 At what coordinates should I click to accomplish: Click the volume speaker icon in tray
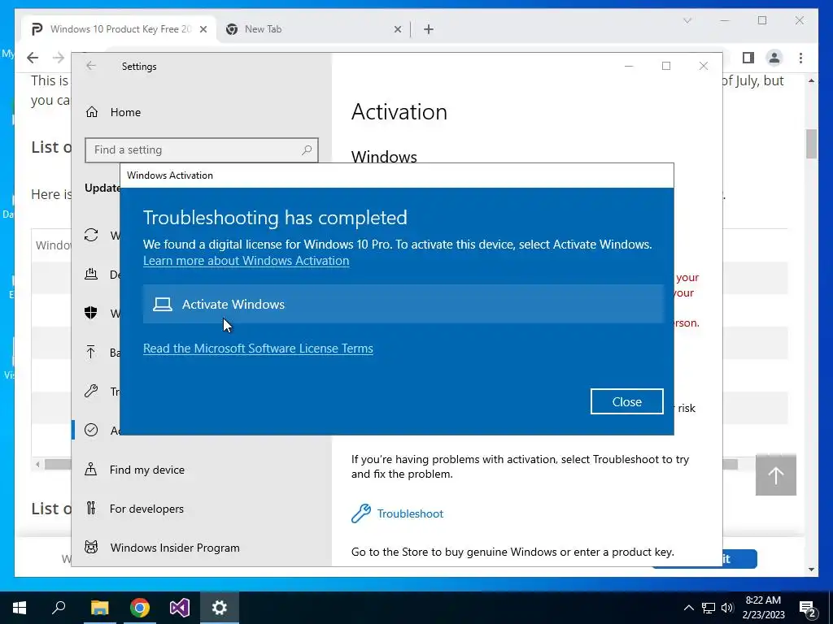[x=727, y=608]
